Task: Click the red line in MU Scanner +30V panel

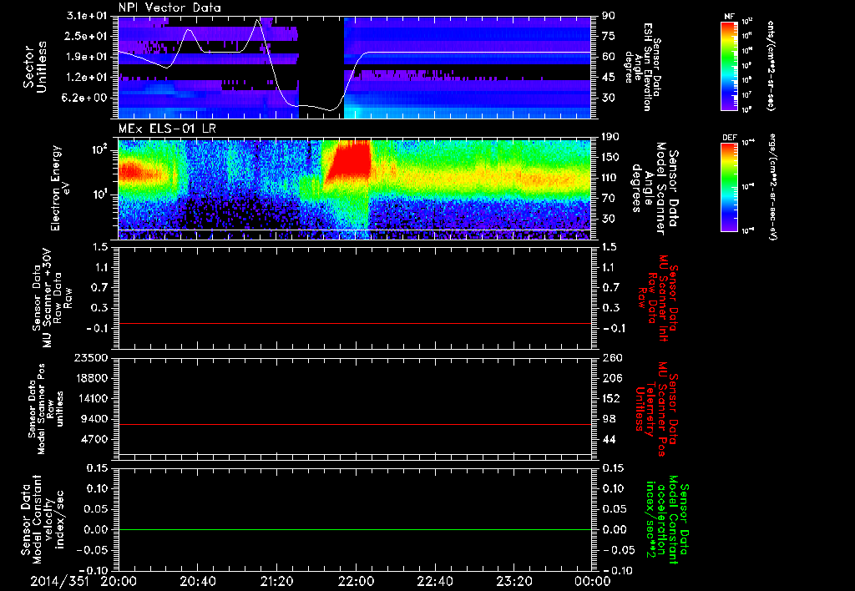Action: [x=355, y=323]
